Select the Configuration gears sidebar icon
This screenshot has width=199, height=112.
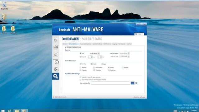tap(56, 76)
